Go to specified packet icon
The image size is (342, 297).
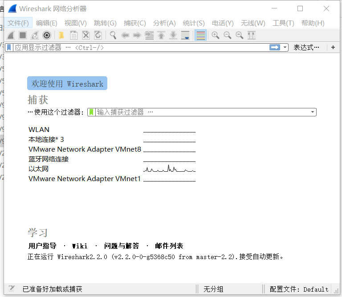149,35
